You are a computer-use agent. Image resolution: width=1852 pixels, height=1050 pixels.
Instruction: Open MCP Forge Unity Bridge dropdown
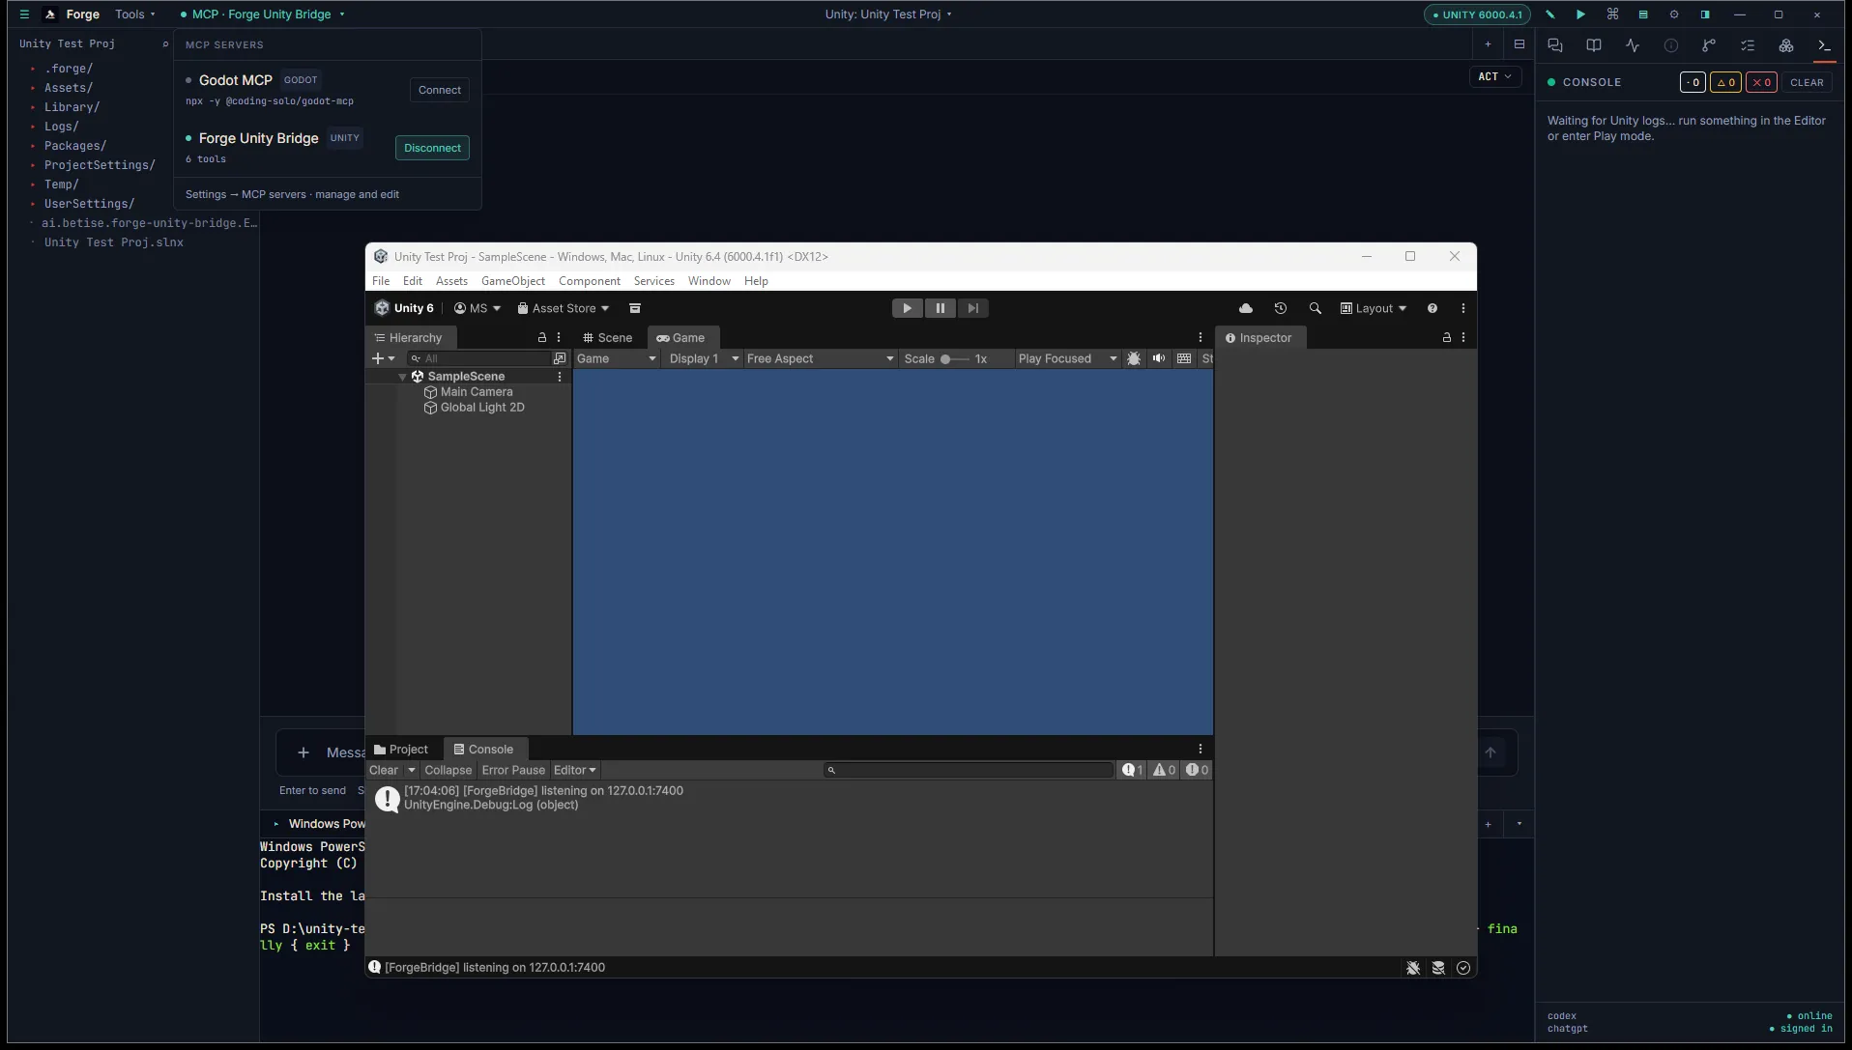tap(262, 14)
